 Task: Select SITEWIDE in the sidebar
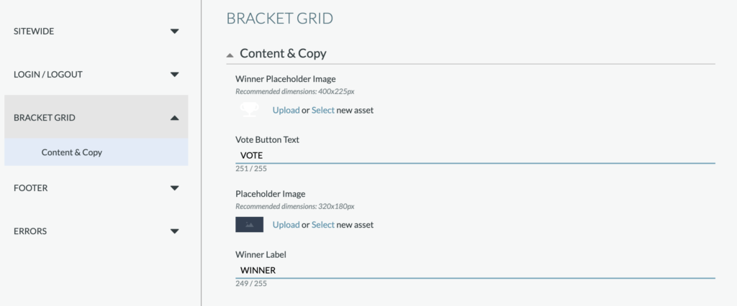[x=34, y=32]
